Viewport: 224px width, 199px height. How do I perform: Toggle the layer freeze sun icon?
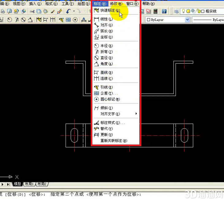188,11
